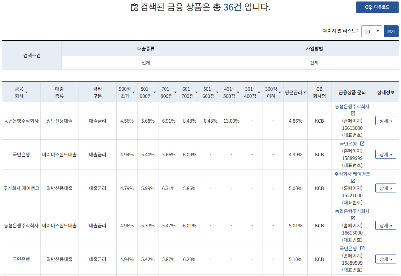The width and height of the screenshot is (401, 276).
Task: Click 4.86% average rate cell
Action: click(295, 121)
